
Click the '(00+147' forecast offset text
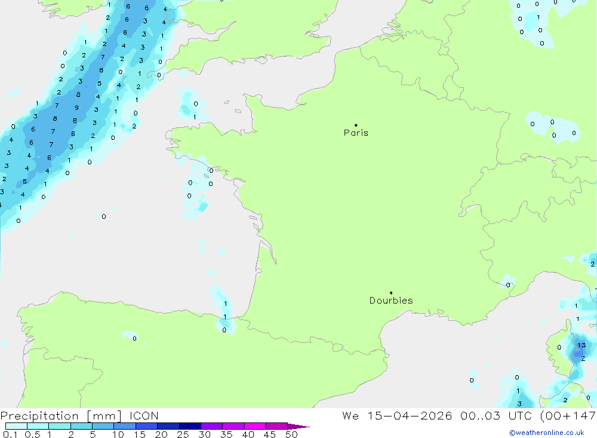pos(568,416)
